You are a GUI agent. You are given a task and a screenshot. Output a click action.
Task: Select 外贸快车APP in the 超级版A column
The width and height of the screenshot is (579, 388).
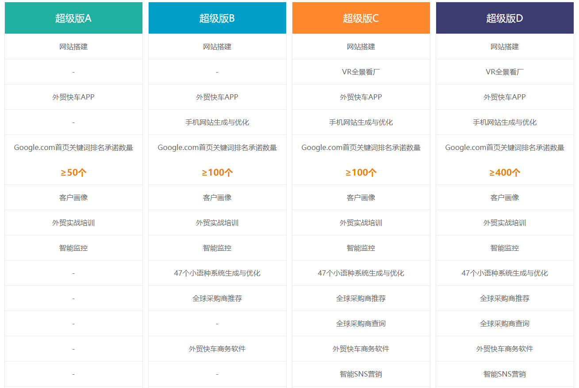[x=73, y=97]
